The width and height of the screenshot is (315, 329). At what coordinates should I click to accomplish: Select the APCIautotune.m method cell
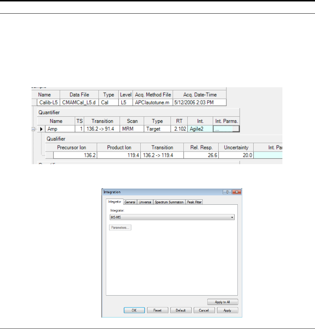click(x=152, y=102)
